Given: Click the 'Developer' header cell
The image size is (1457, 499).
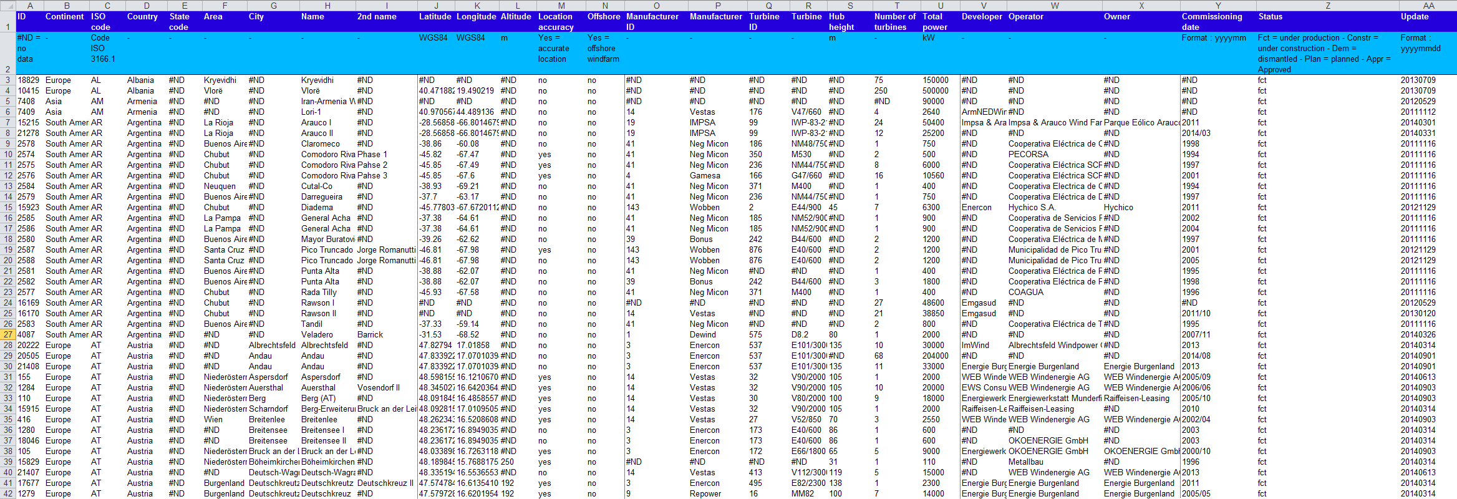Looking at the screenshot, I should pyautogui.click(x=984, y=22).
